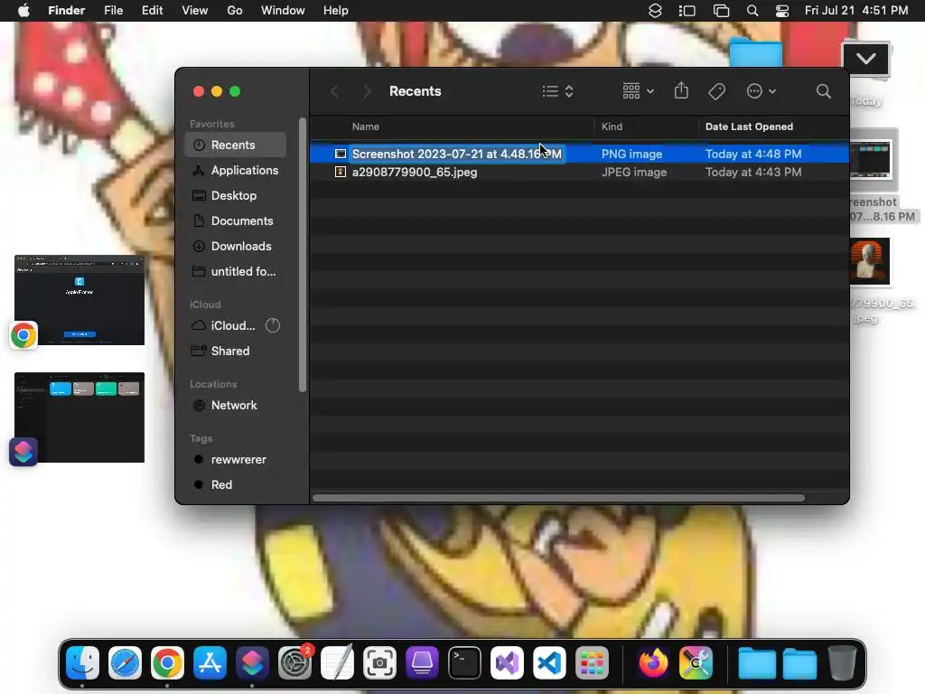
Task: Click the Screenshot file name field
Action: (457, 154)
